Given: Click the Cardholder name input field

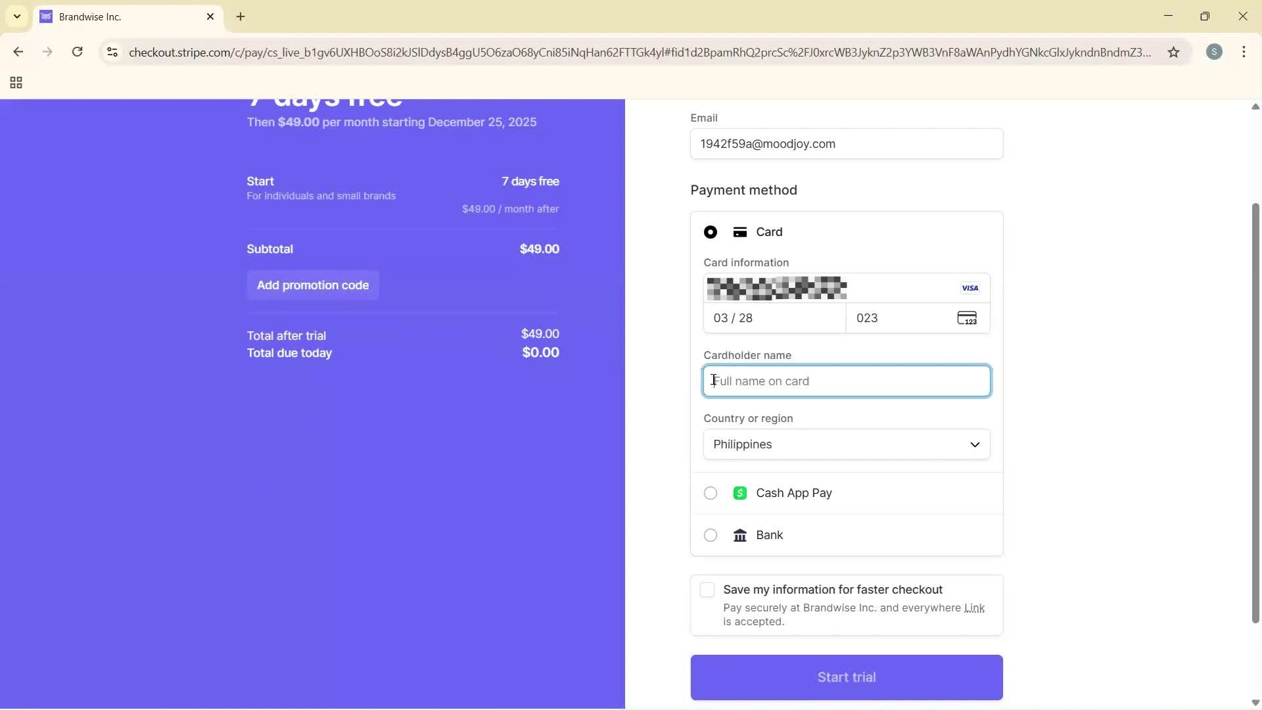Looking at the screenshot, I should click(845, 381).
